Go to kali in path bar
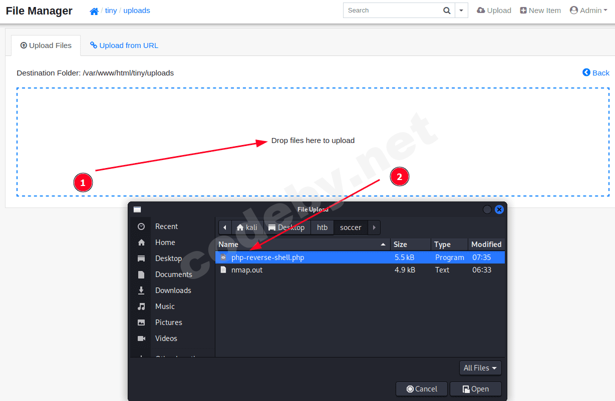This screenshot has height=401, width=615. pos(247,227)
